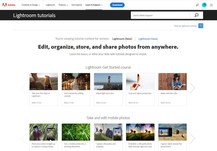Open the stunning illustration bamboo thumbnail
217x151 pixels.
(76, 132)
